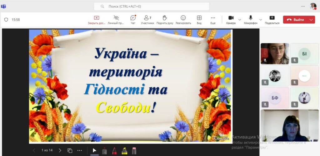320x156 pixels.
Task: Open slide grid view icon
Action: click(70, 150)
